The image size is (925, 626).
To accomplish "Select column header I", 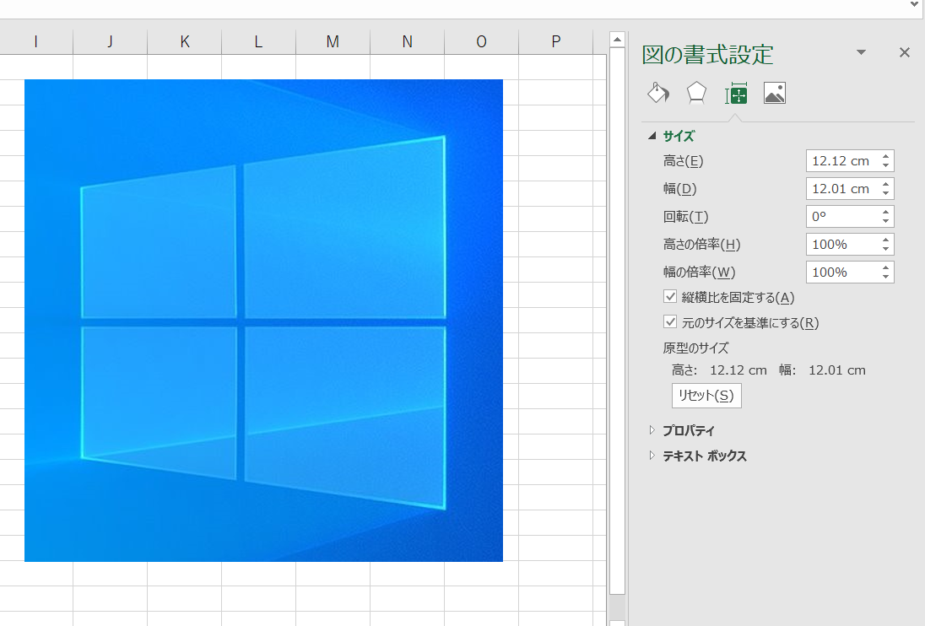I will [x=36, y=42].
